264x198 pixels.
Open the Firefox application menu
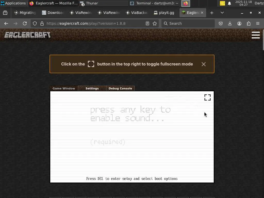point(258,23)
